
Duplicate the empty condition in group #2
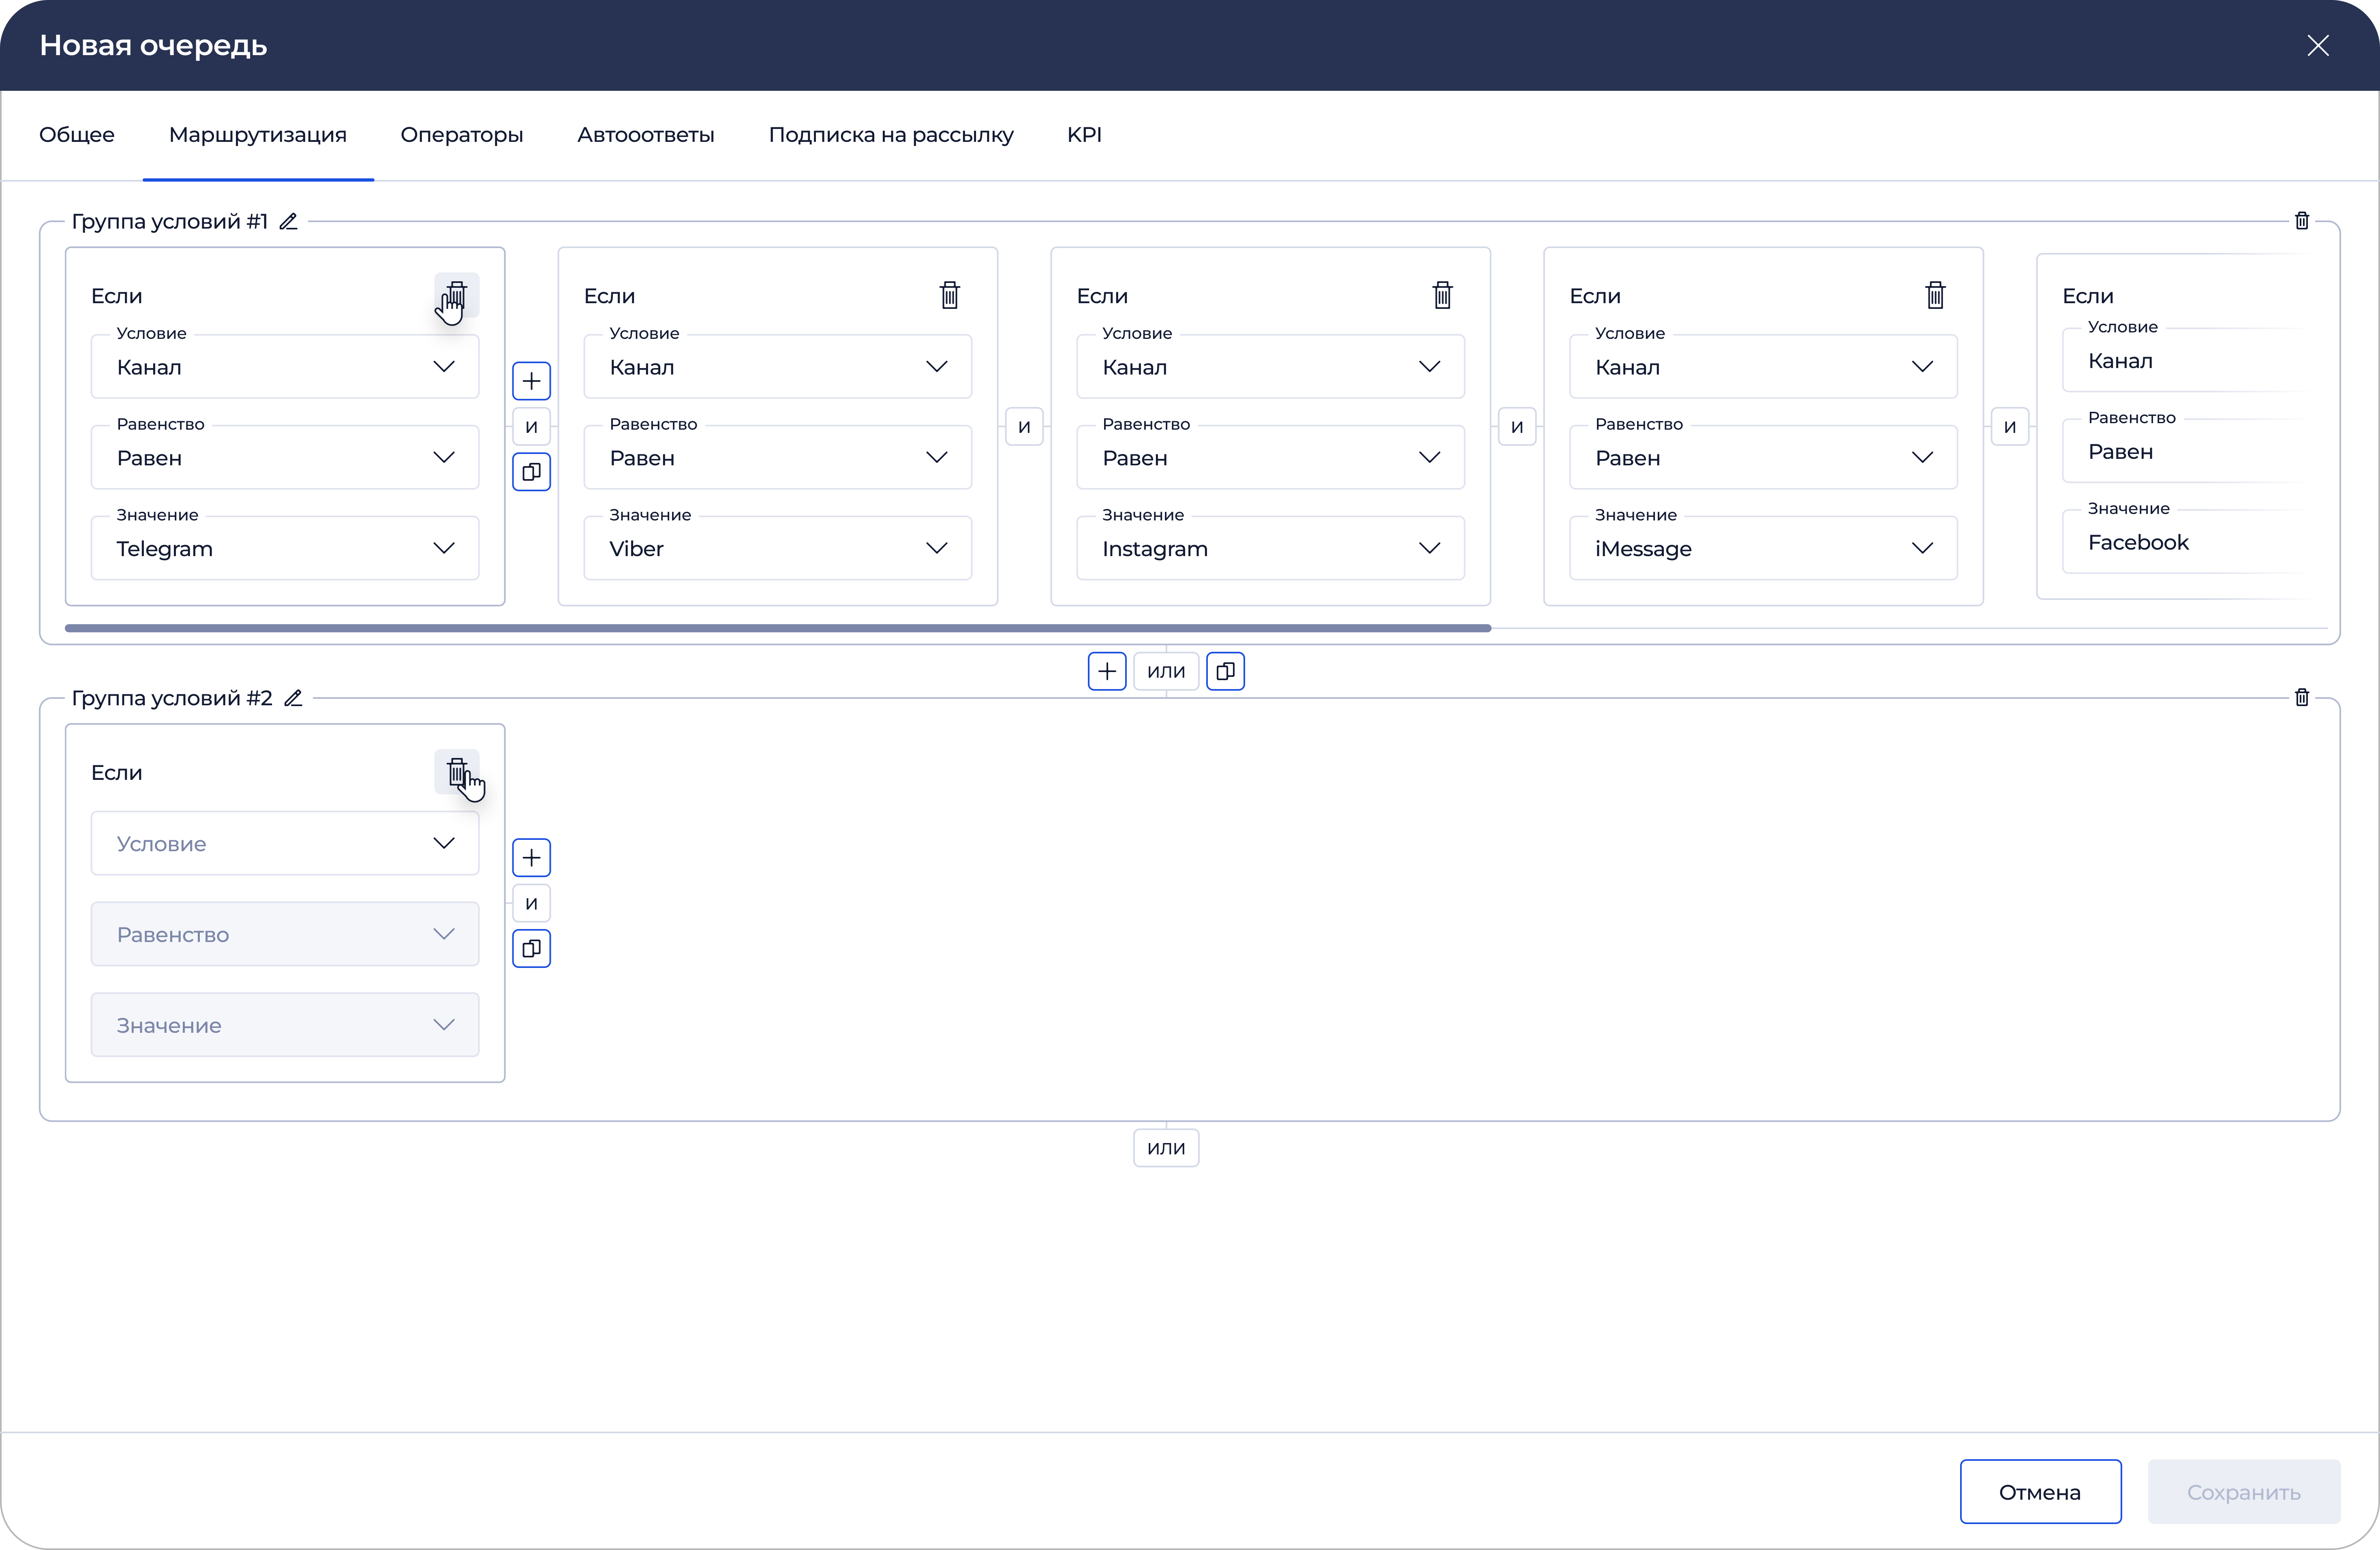coord(531,948)
